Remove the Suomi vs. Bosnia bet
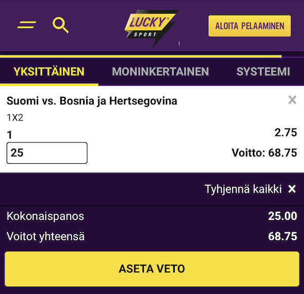The width and height of the screenshot is (304, 294). (292, 100)
